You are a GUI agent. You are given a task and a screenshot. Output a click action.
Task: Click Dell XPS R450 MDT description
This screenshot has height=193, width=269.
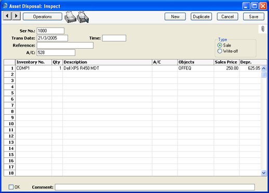pos(107,68)
